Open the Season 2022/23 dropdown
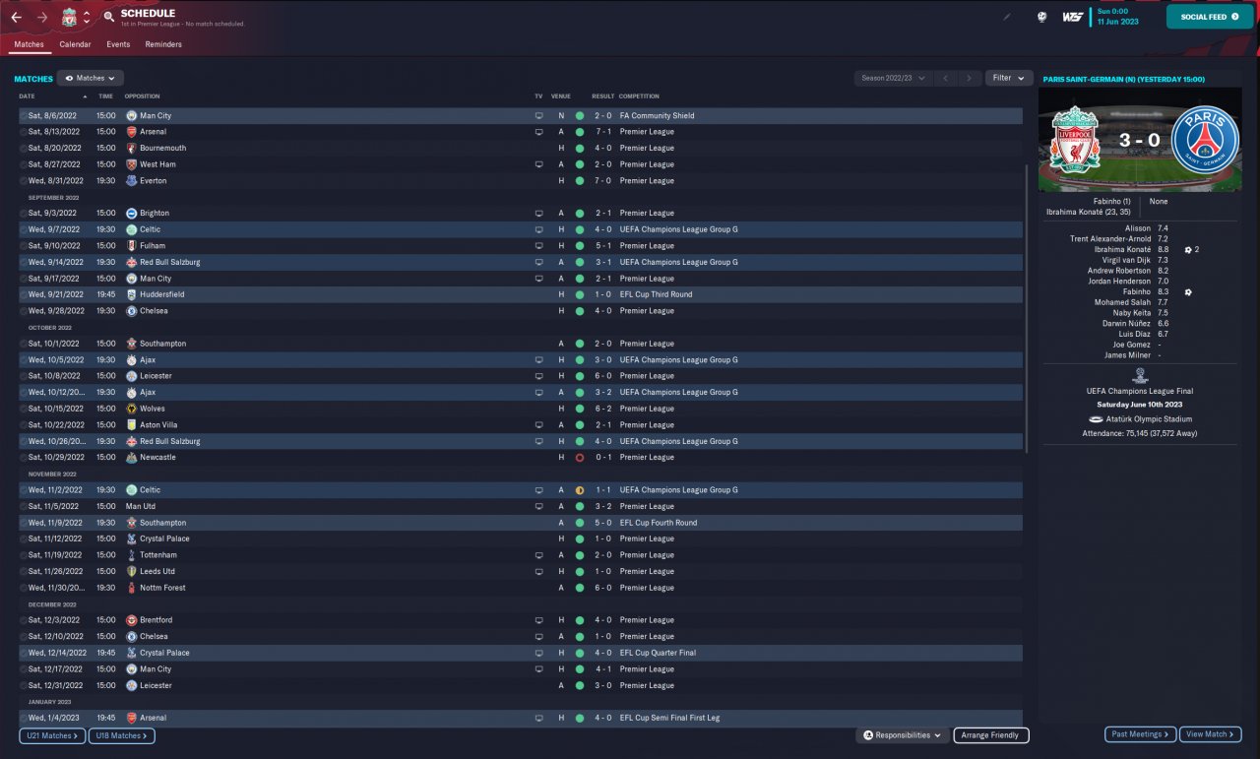Image resolution: width=1260 pixels, height=759 pixels. [x=894, y=78]
